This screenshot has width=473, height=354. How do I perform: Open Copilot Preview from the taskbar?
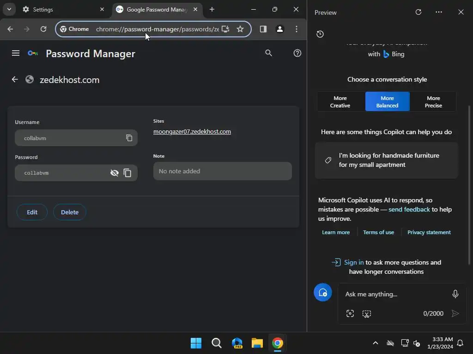point(237,343)
